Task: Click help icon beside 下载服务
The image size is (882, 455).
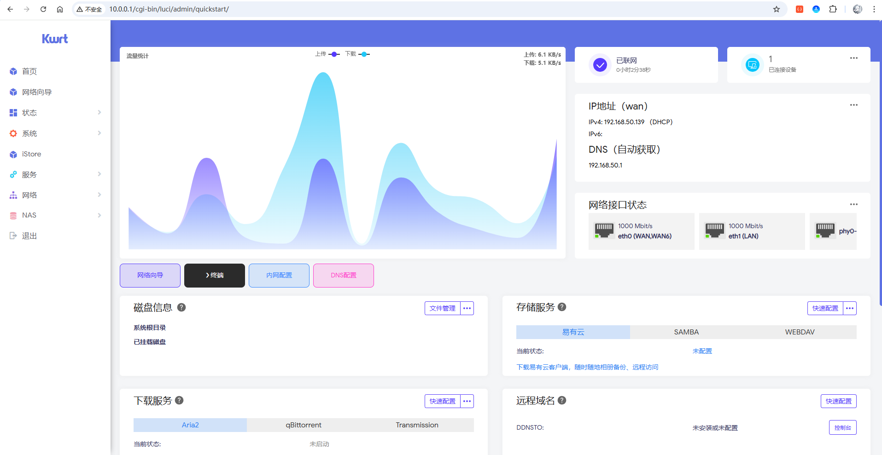Action: click(x=179, y=400)
